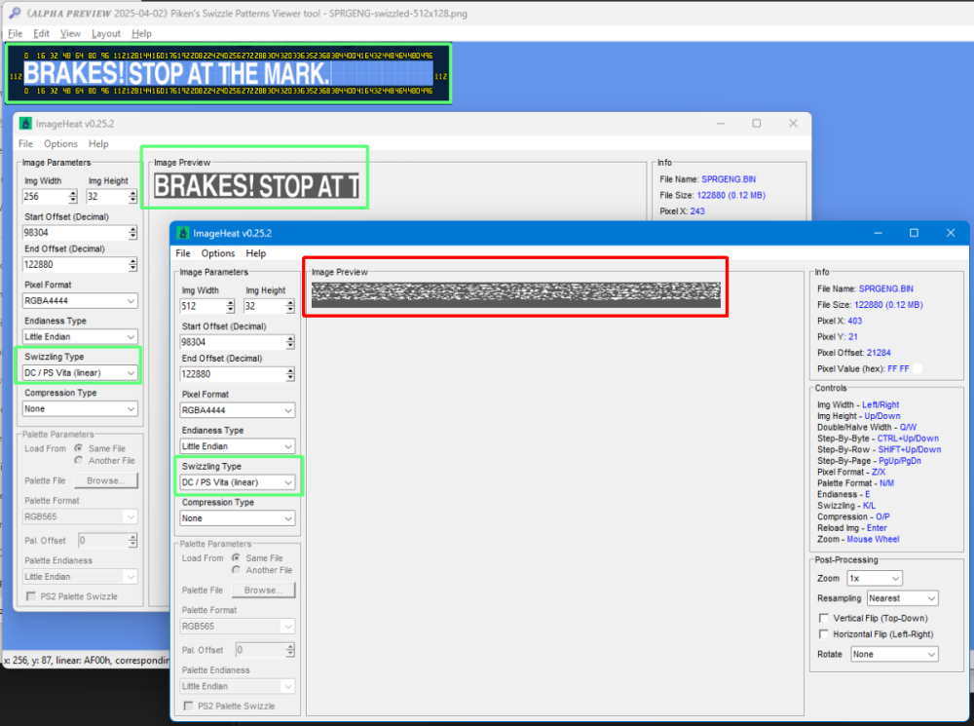This screenshot has height=726, width=974.
Task: Click Img Height field in back ImageHeat window
Action: (107, 197)
